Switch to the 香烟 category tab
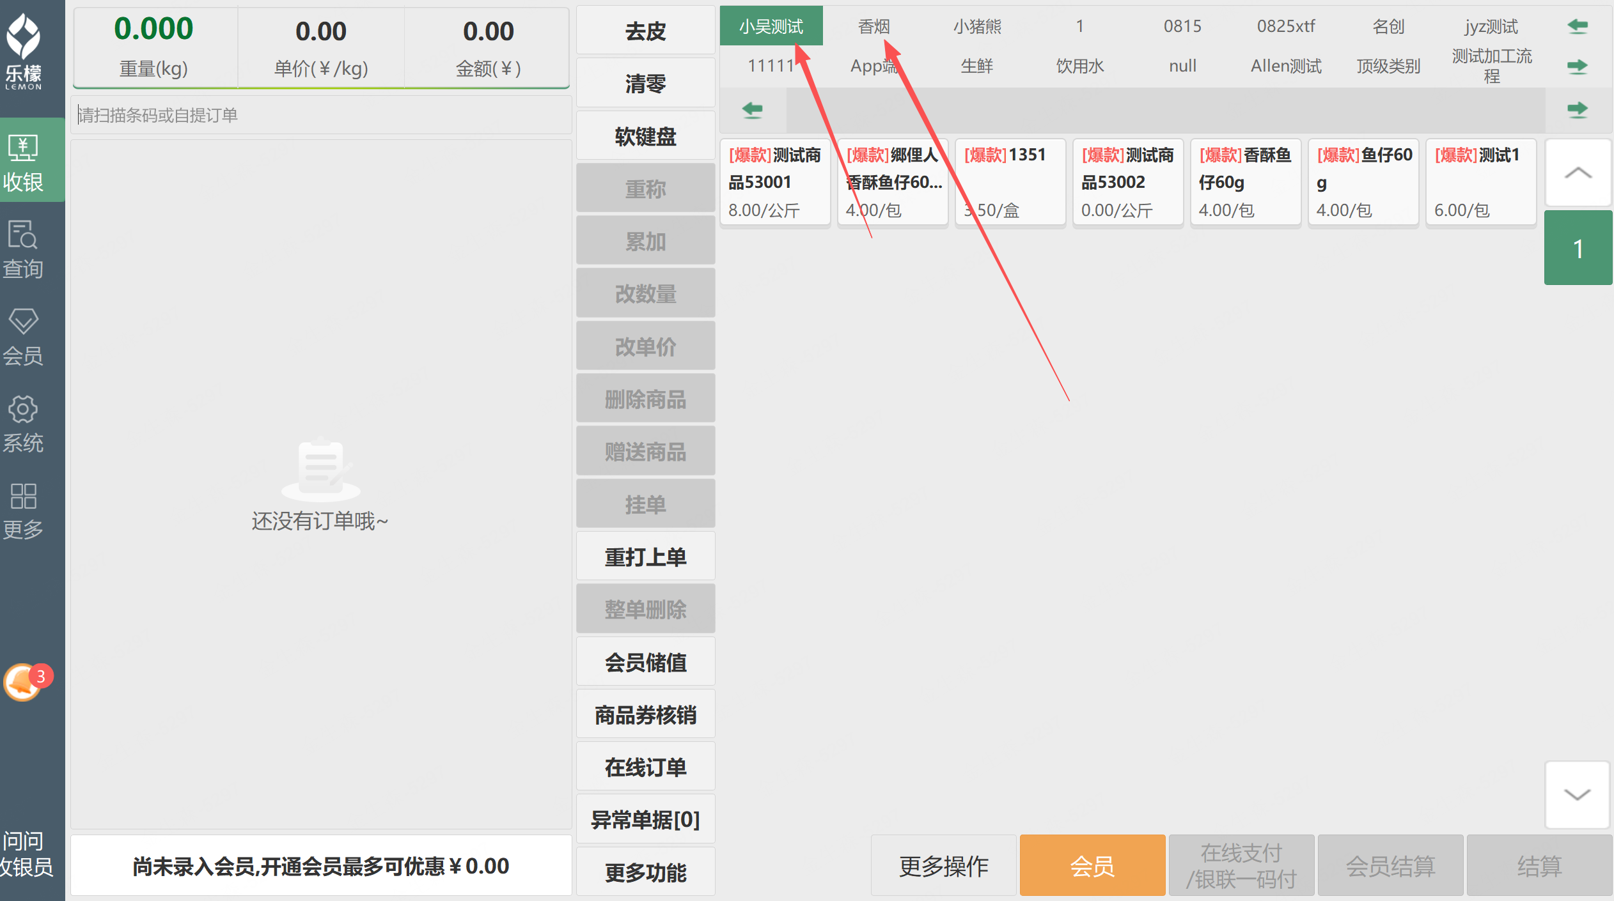 (x=874, y=27)
